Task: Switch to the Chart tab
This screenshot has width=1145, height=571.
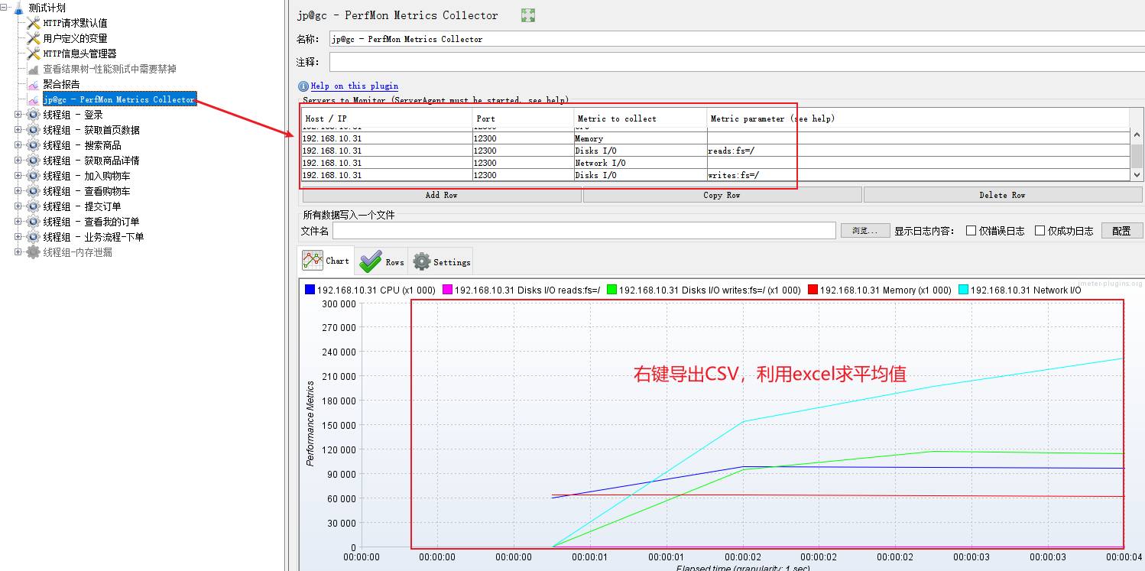Action: click(326, 261)
